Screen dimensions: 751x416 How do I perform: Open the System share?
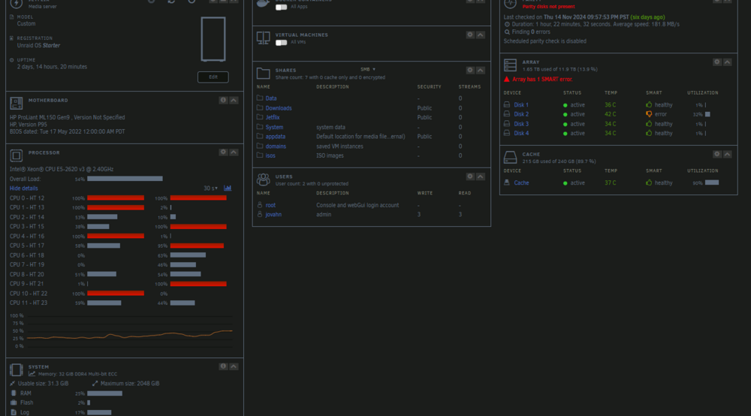click(274, 128)
